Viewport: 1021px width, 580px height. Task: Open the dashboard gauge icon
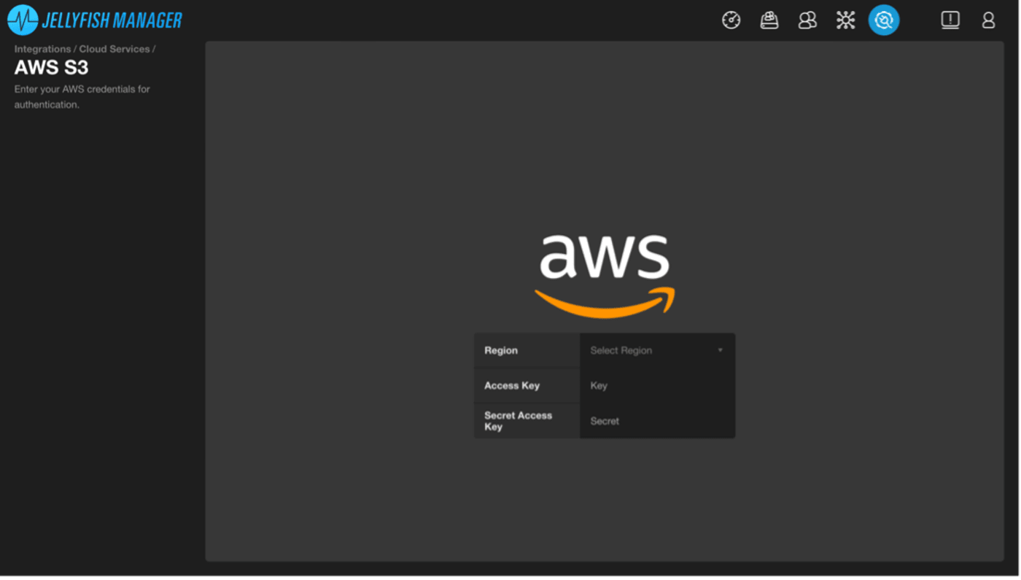731,20
